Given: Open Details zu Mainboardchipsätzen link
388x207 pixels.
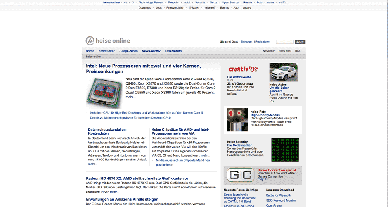Looking at the screenshot, I should point(131,118).
